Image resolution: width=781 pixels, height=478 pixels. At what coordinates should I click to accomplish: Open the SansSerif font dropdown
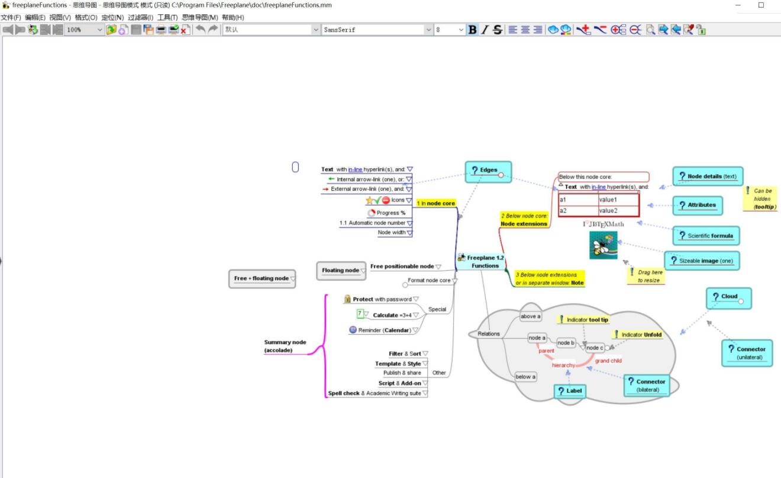429,30
